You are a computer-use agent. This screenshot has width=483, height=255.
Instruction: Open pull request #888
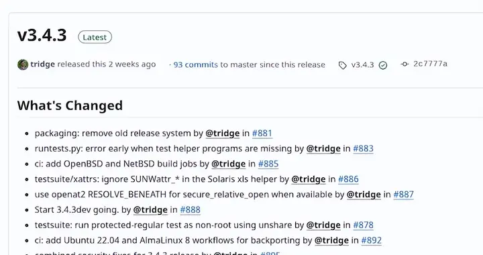click(x=190, y=210)
